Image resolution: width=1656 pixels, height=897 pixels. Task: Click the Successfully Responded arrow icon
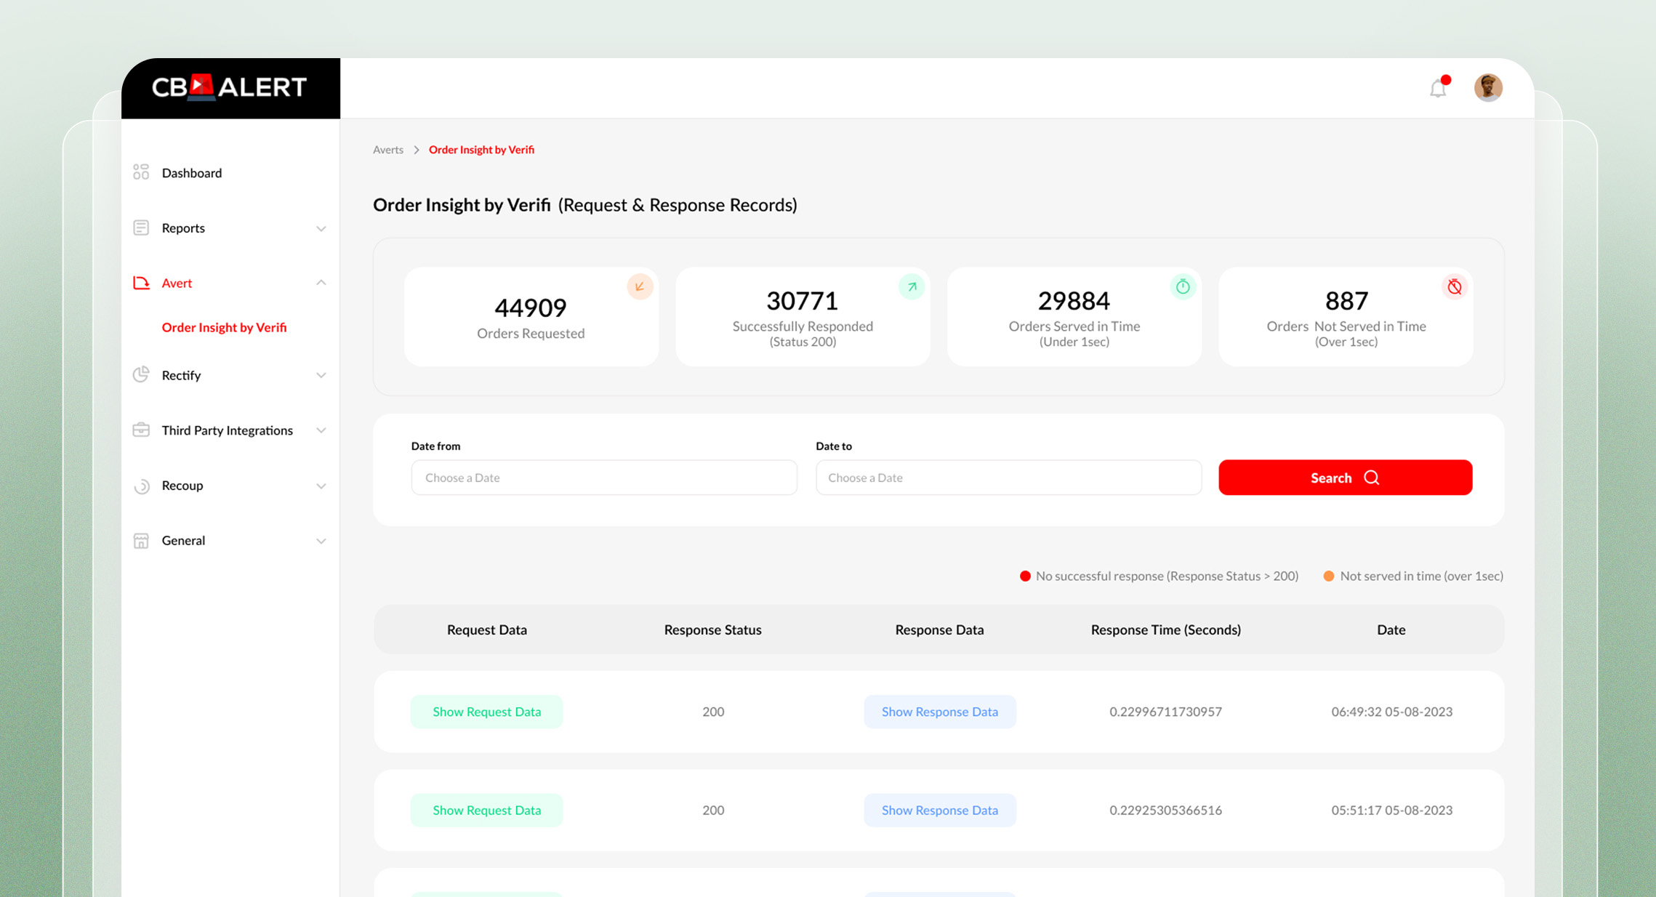click(912, 286)
